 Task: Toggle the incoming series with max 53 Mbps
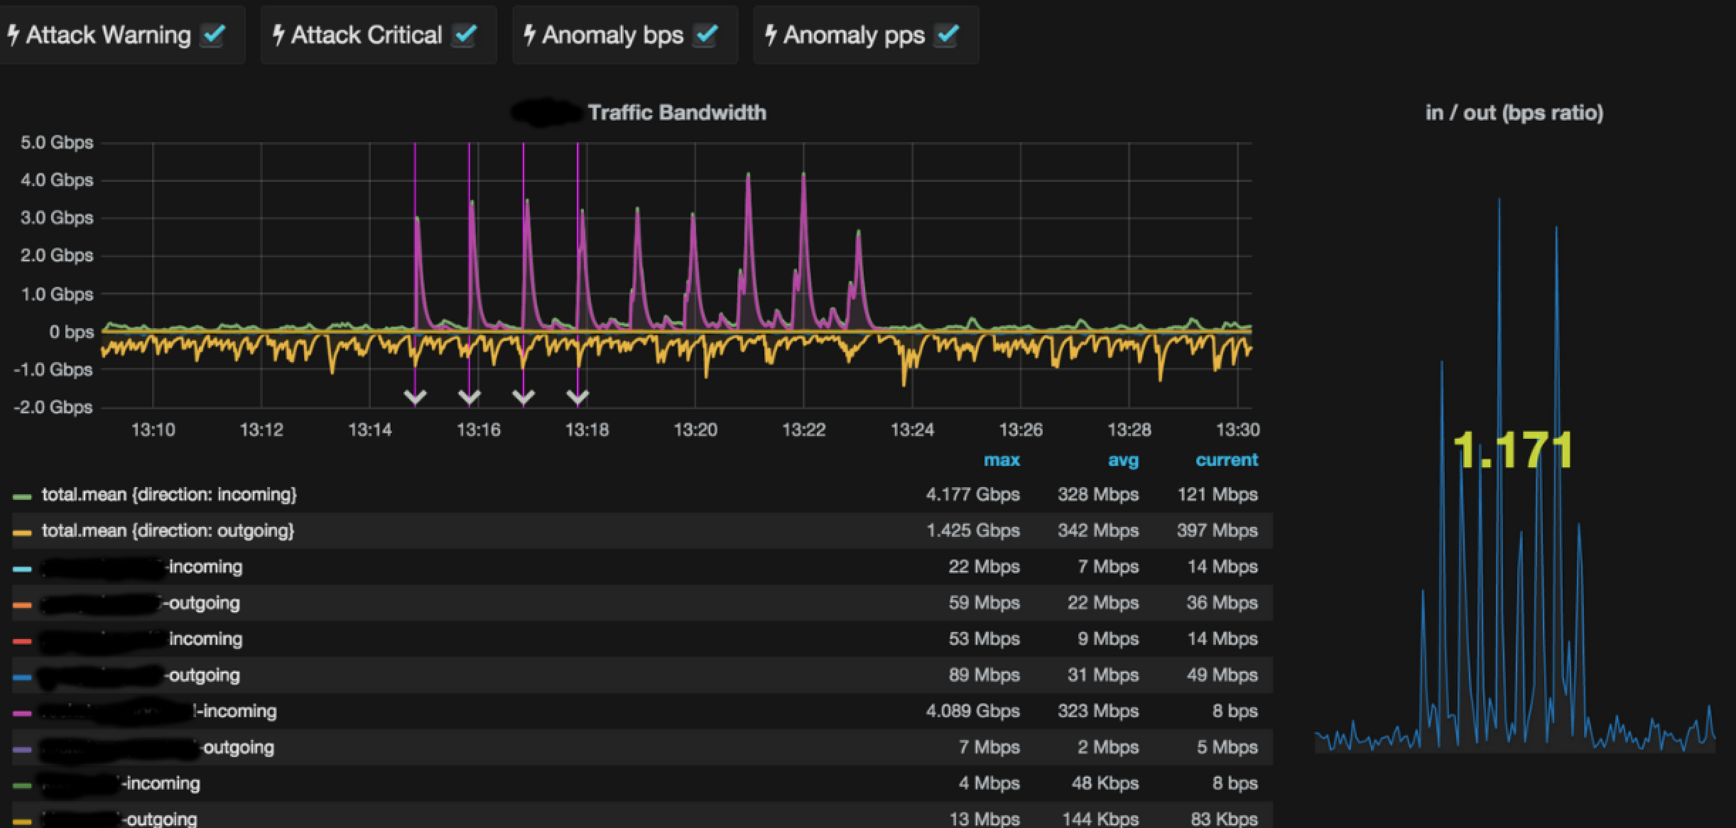point(141,639)
